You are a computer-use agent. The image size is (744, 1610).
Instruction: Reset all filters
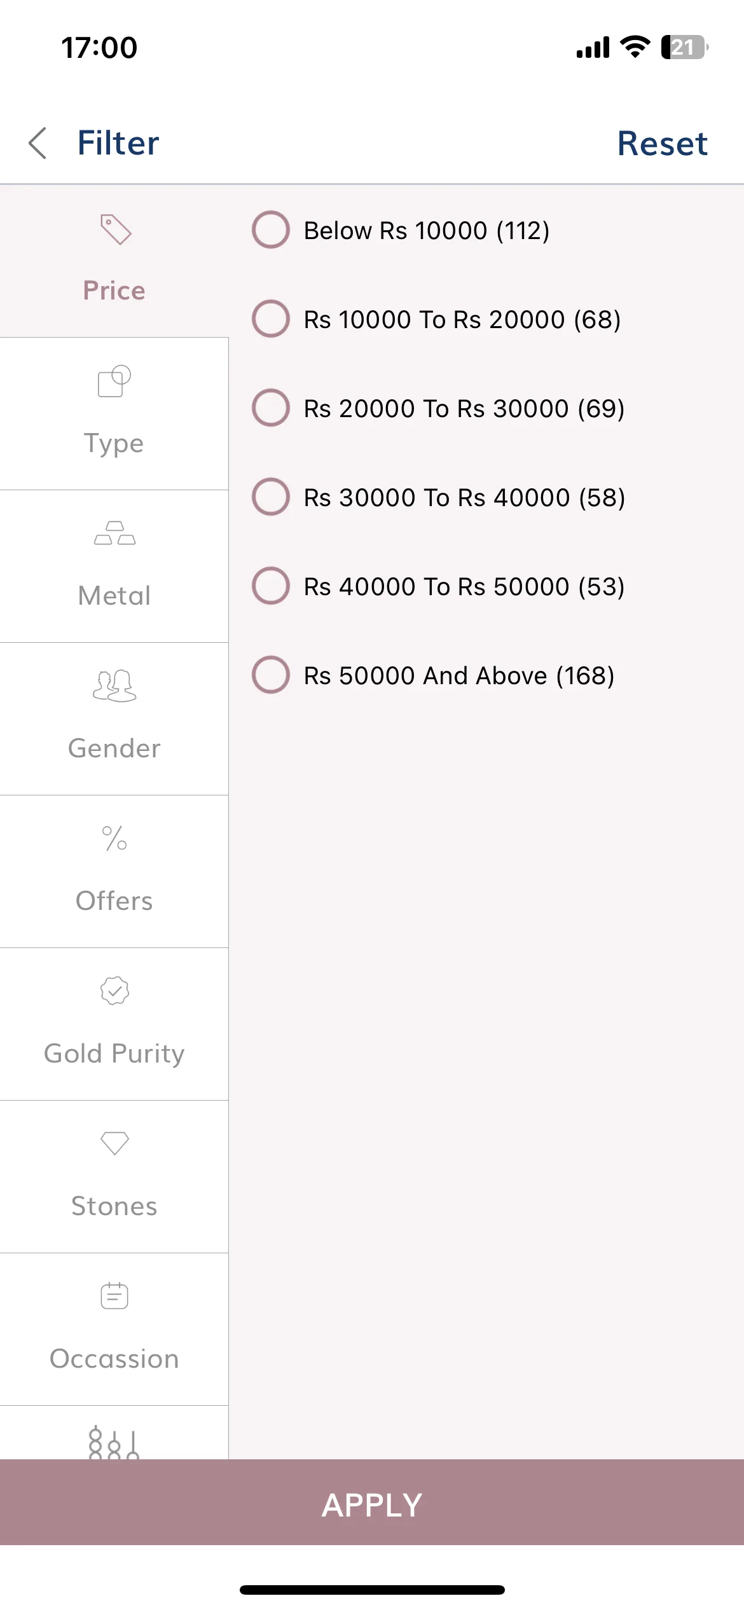tap(662, 143)
